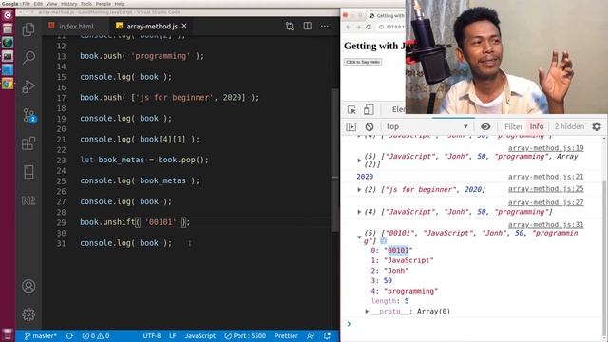Change the UTF-8 encoding
608x342 pixels.
(152, 335)
